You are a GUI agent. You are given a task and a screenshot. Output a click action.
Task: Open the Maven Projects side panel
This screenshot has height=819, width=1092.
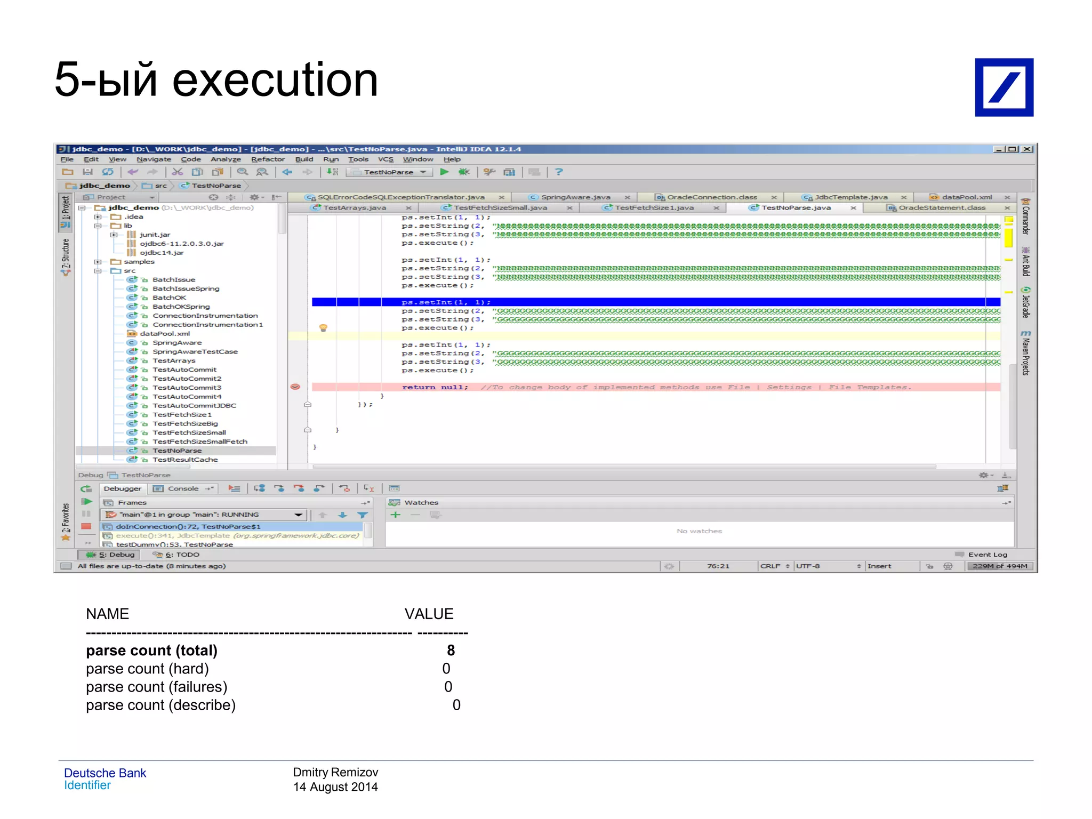[x=1026, y=353]
